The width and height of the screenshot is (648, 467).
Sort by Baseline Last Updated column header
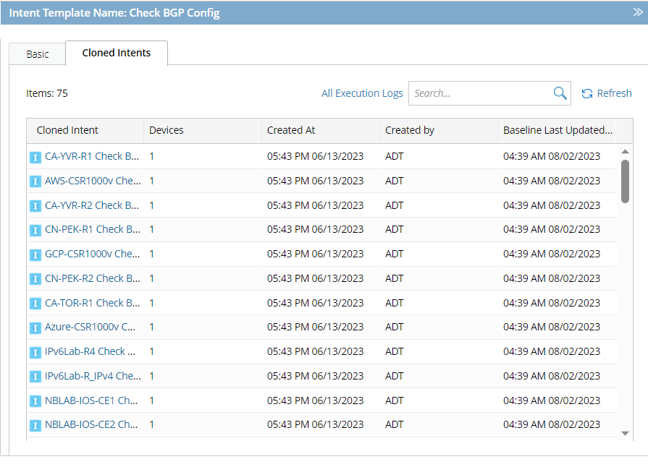click(557, 130)
